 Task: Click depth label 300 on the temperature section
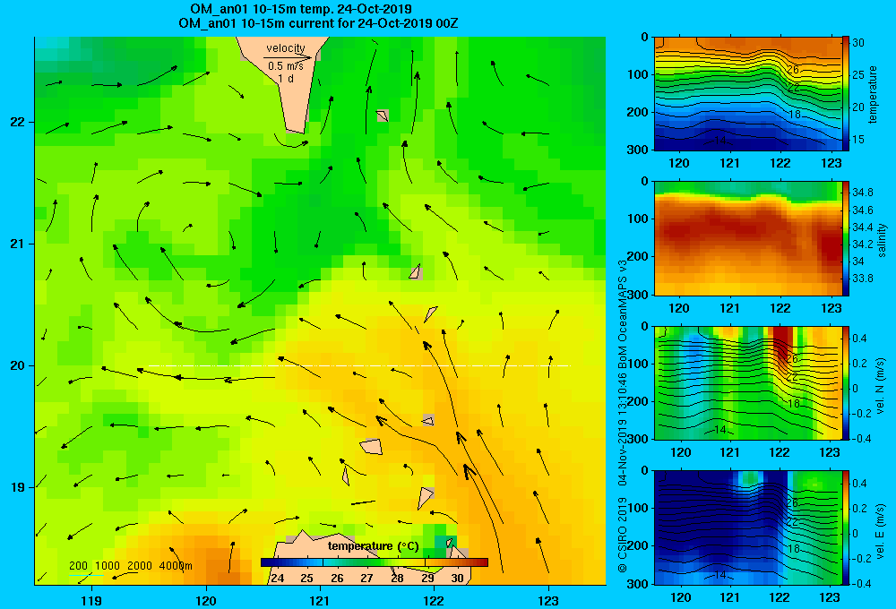click(638, 150)
